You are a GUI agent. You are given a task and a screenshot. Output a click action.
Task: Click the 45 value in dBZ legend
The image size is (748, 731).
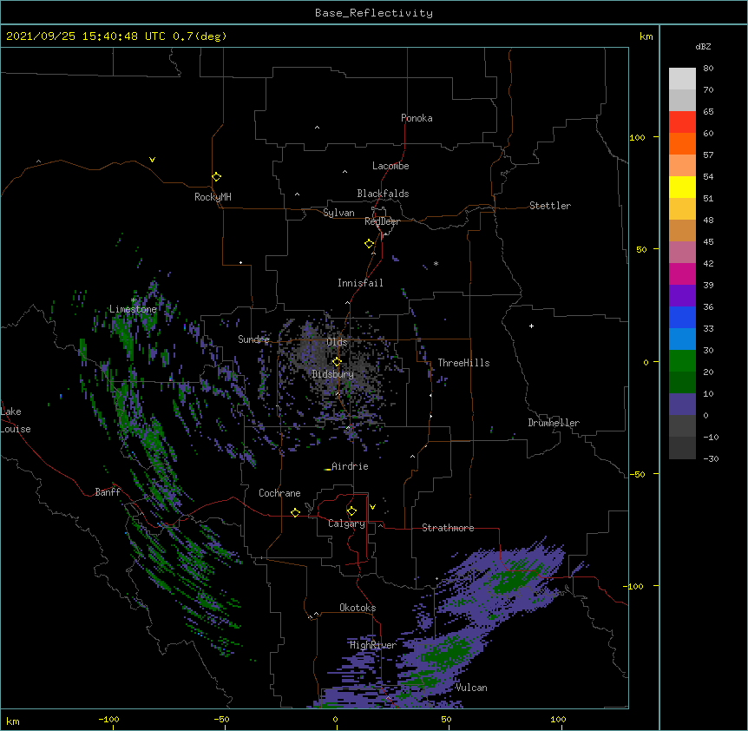[708, 242]
